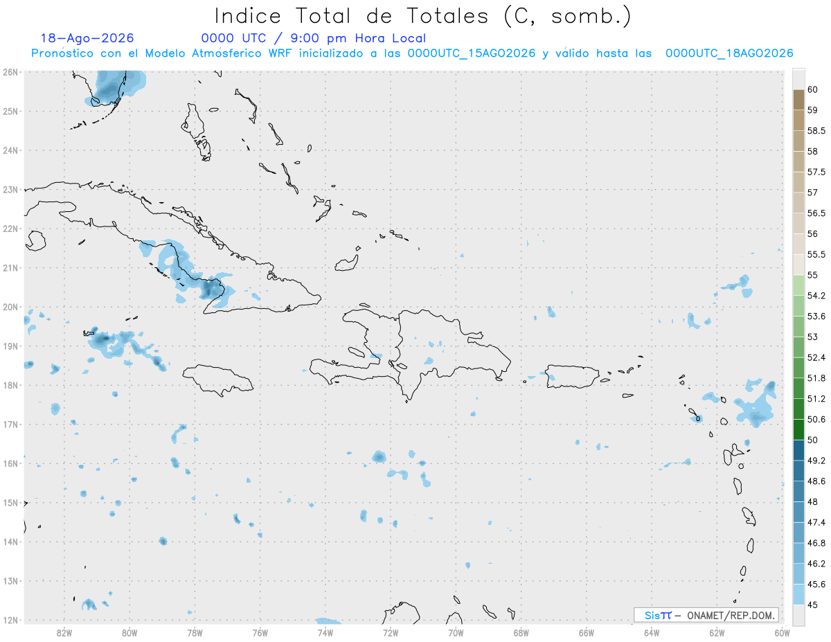Click the latitude axis label '12N'
831x642 pixels.
pos(10,620)
